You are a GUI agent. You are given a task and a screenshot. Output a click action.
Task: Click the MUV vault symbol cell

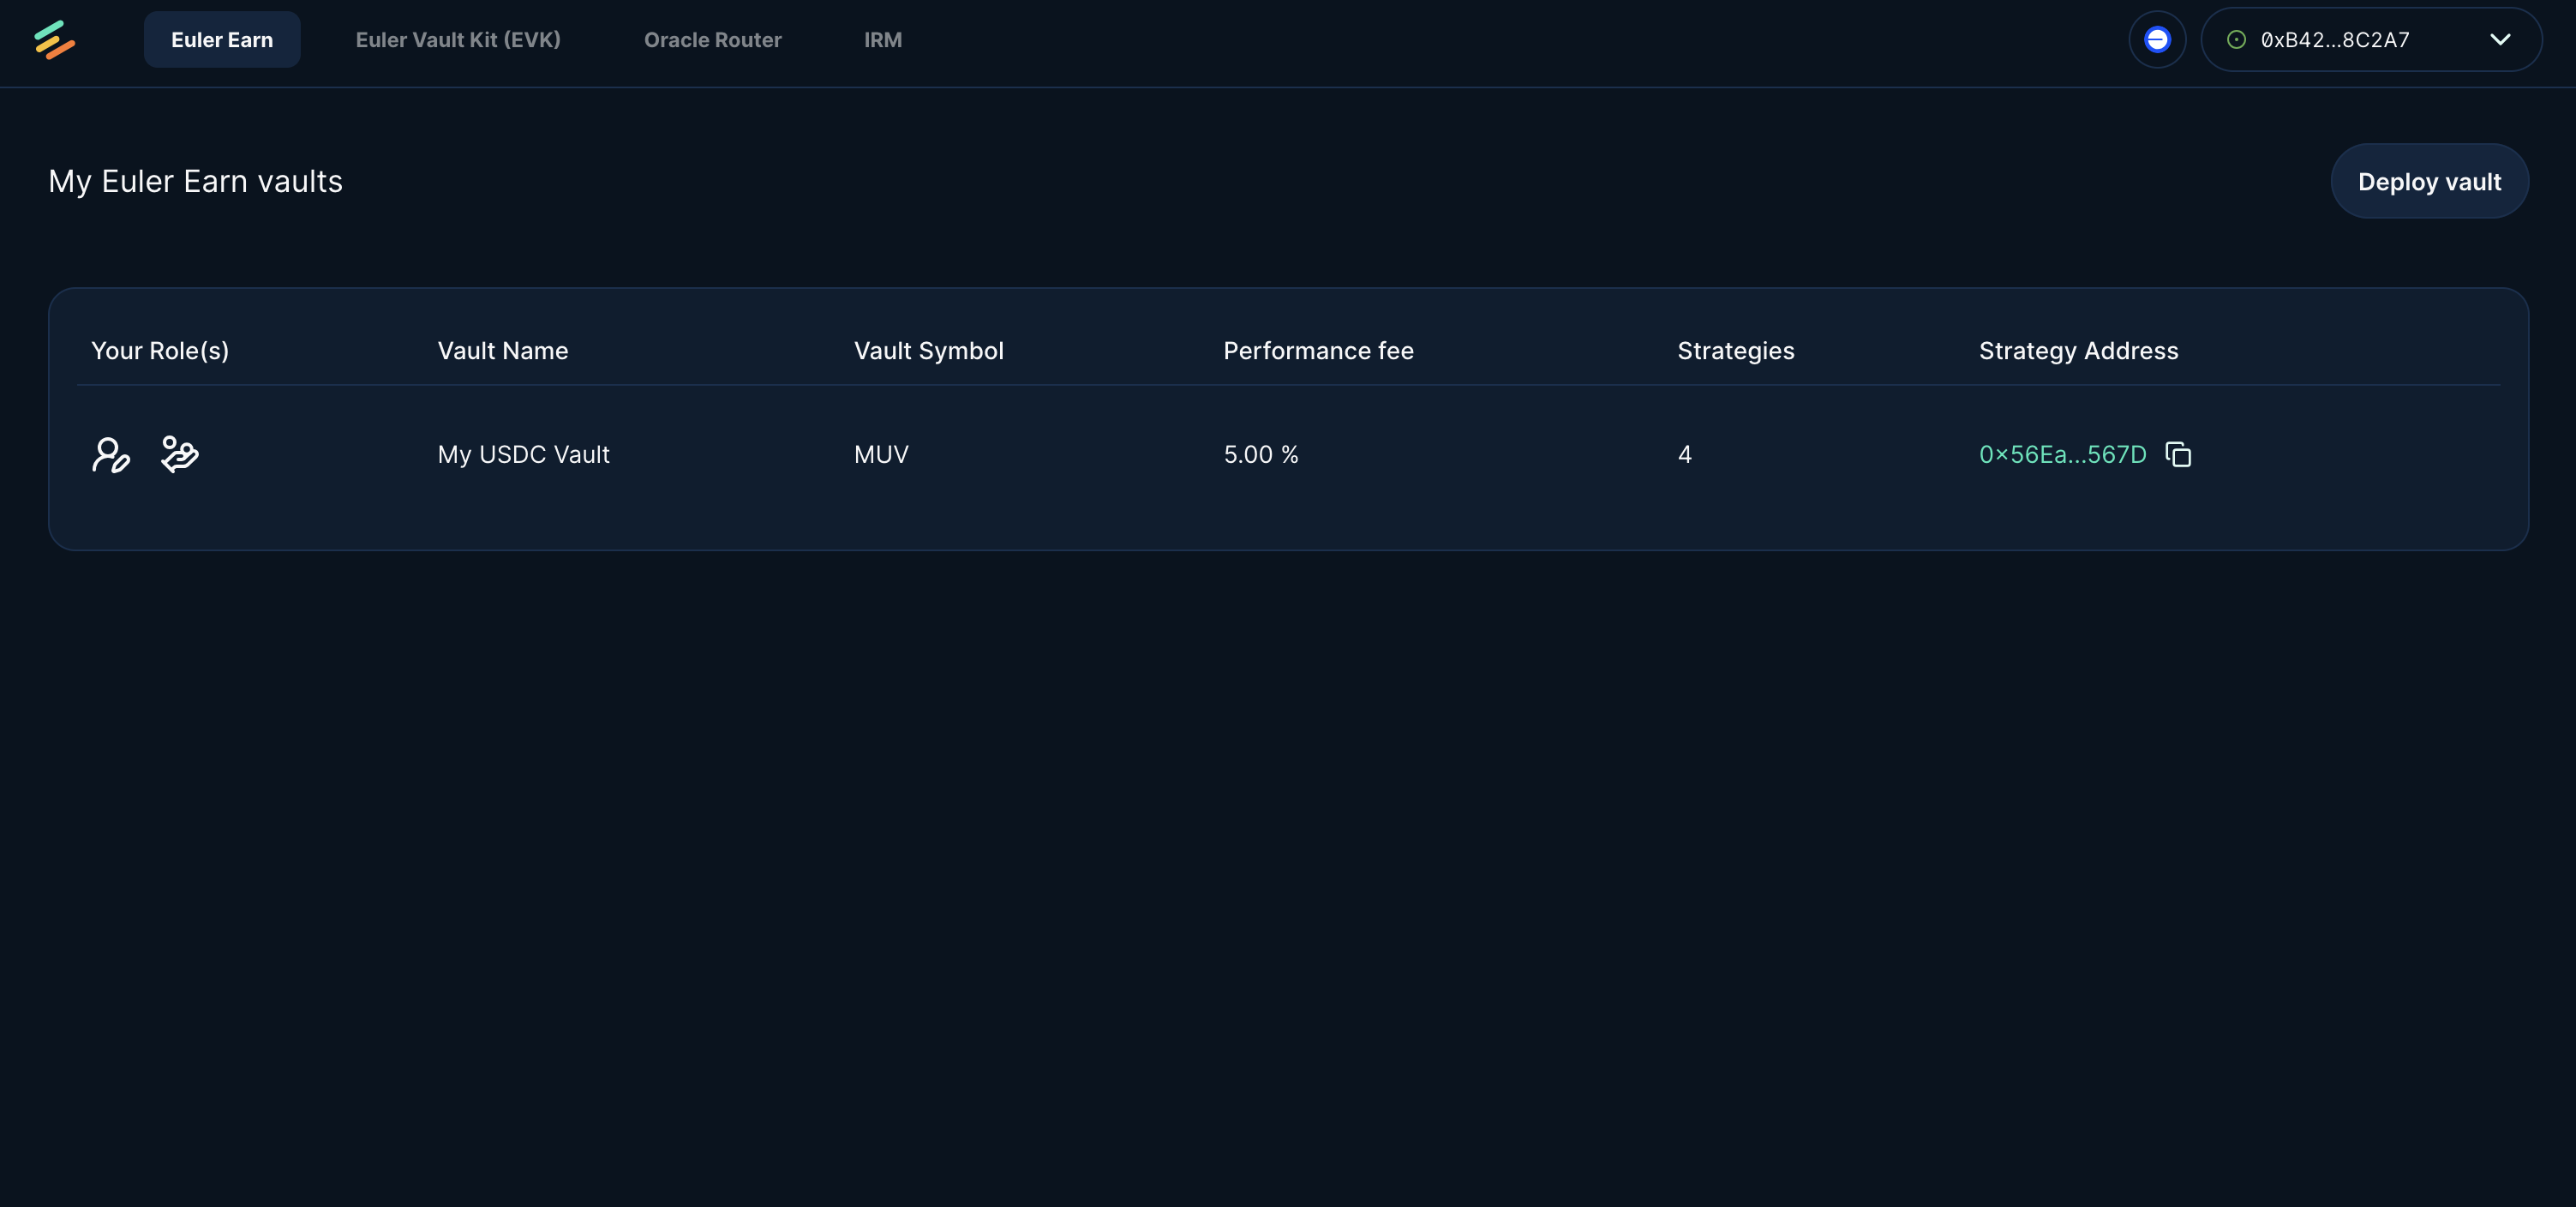point(881,454)
